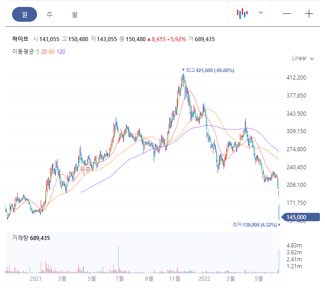Open the Linear scale dropdown
325x296 pixels.
[303, 58]
